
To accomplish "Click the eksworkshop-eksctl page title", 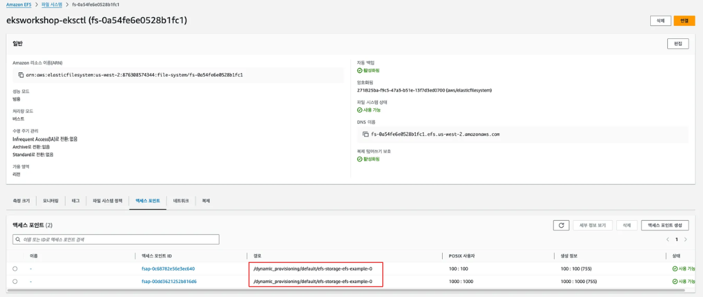I will [x=96, y=21].
